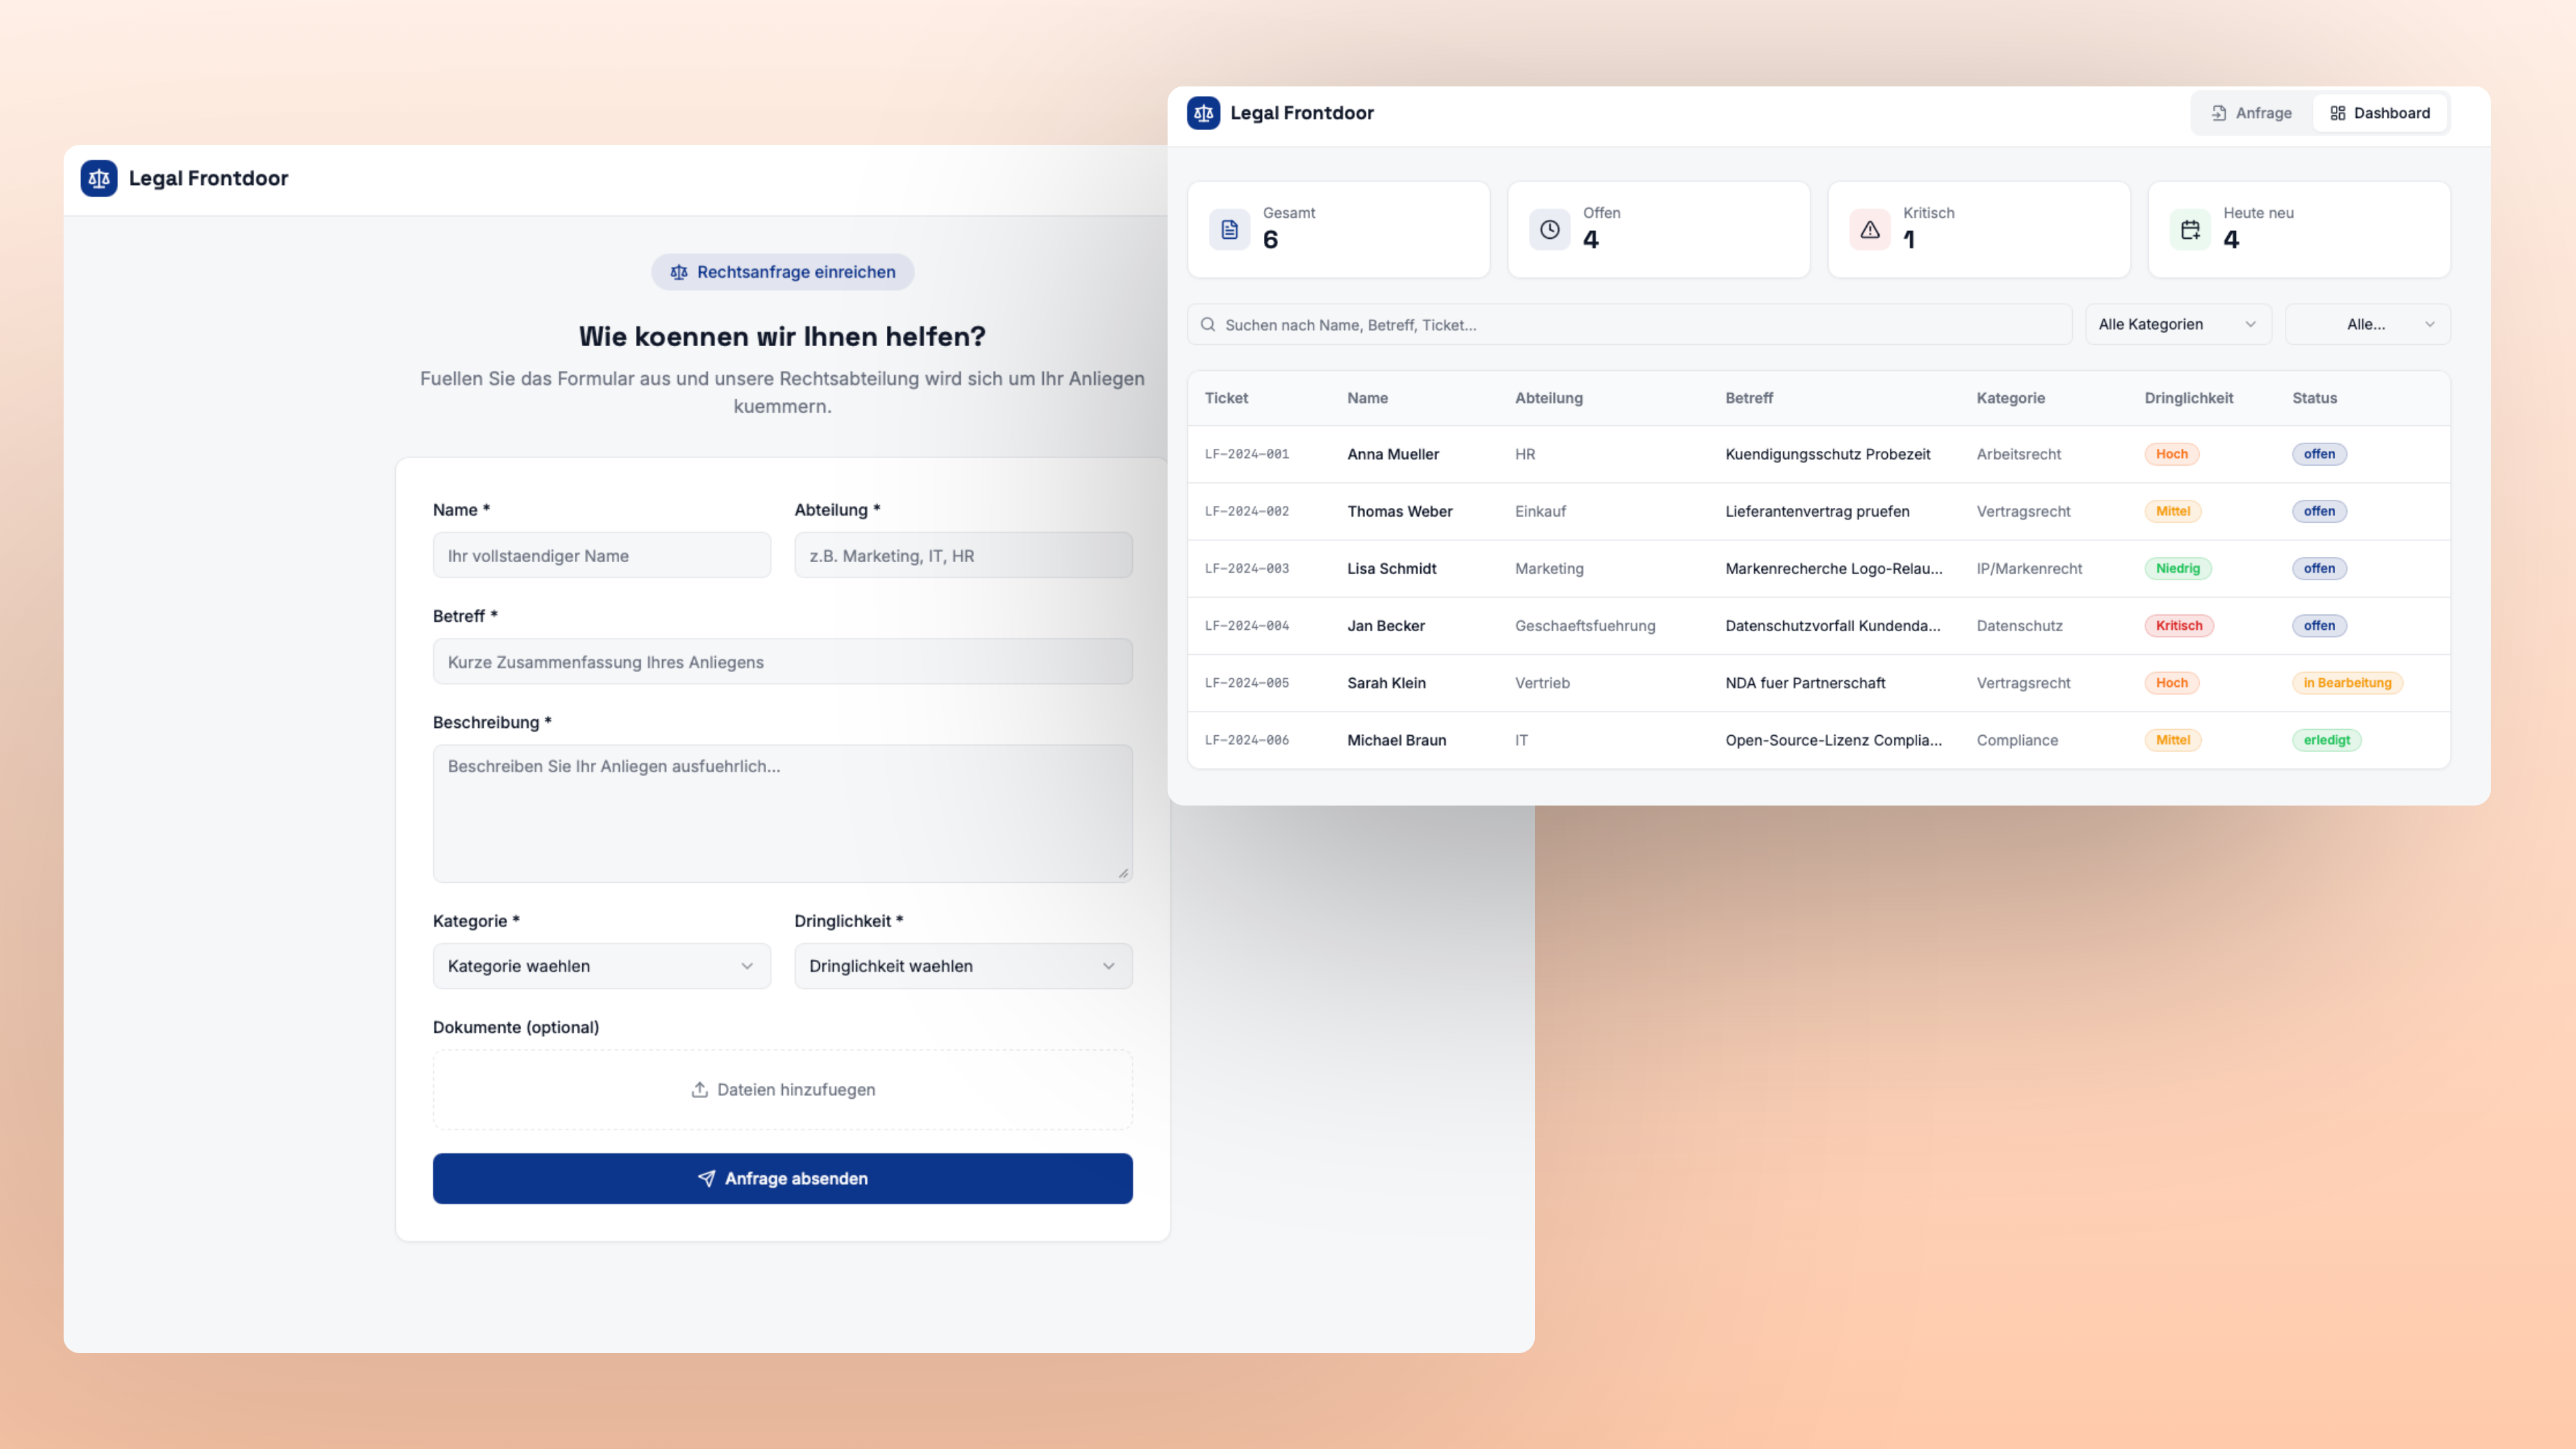Click the scales icon in the Rechtsanfrage einreichen badge

click(x=679, y=272)
